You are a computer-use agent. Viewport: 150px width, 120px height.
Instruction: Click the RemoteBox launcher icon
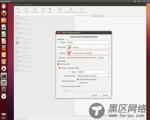[4, 83]
